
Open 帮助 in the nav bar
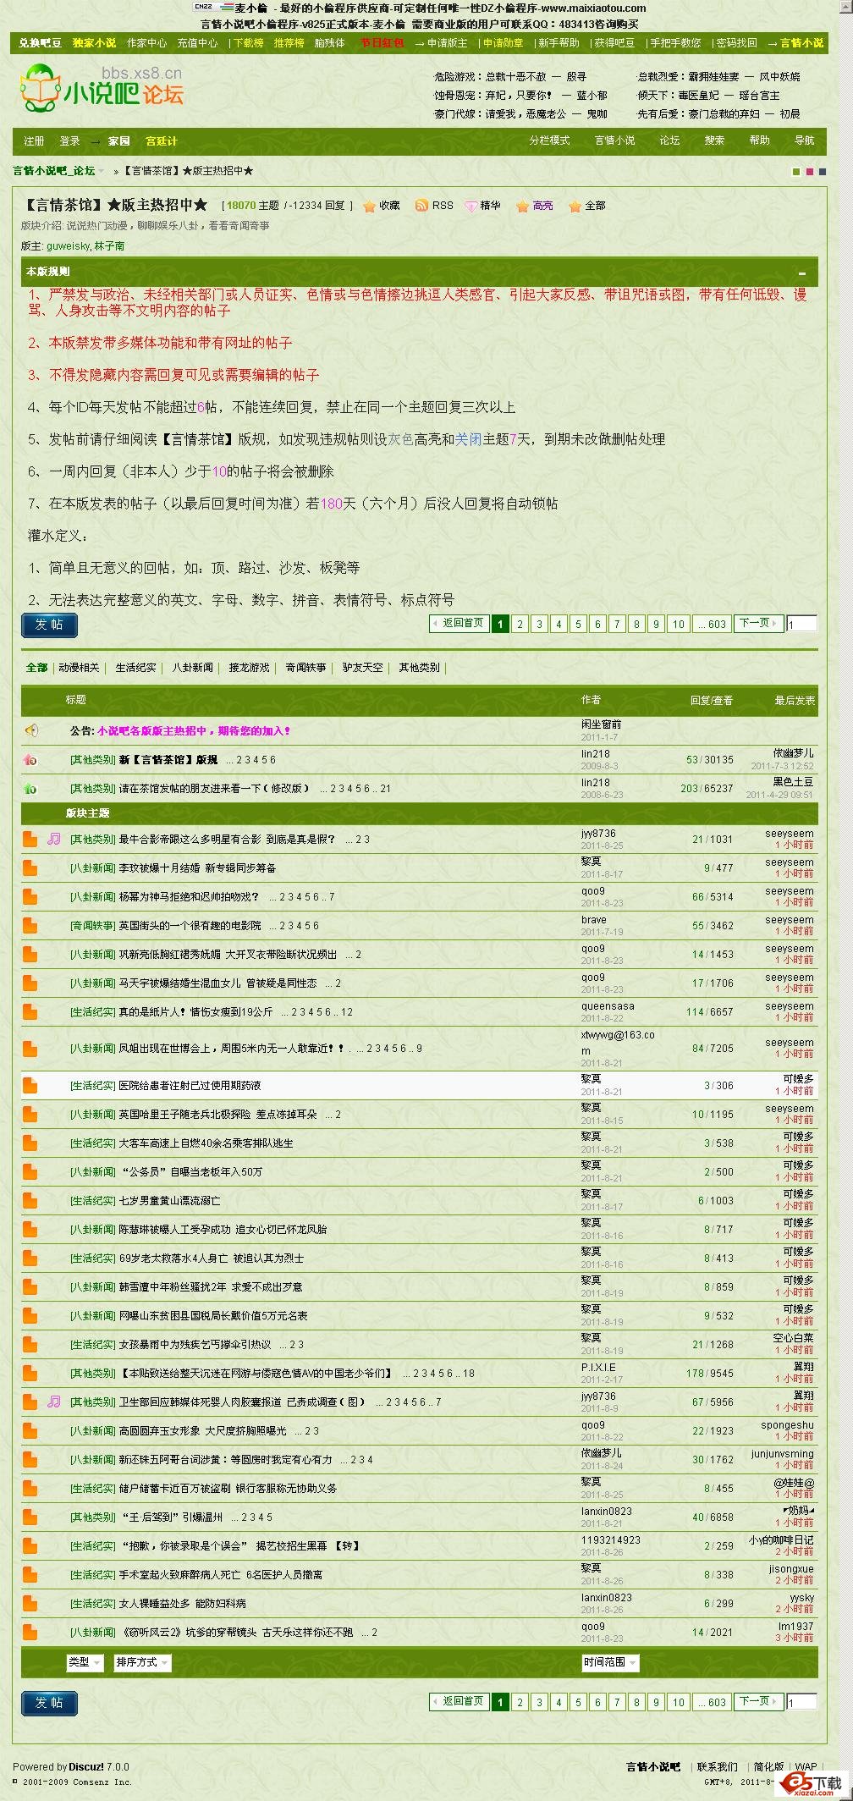pyautogui.click(x=759, y=140)
